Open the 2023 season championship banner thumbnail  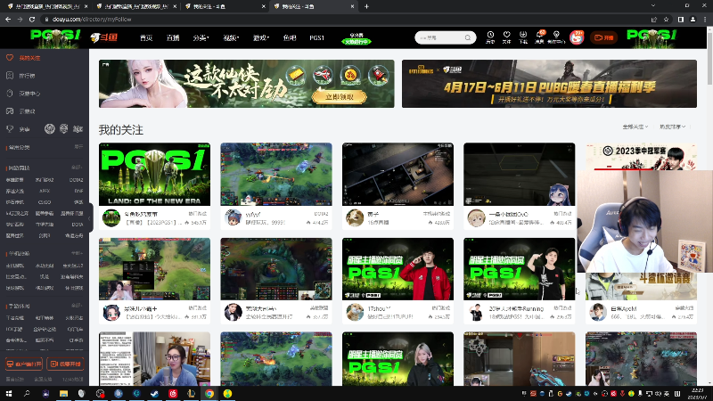click(x=641, y=157)
